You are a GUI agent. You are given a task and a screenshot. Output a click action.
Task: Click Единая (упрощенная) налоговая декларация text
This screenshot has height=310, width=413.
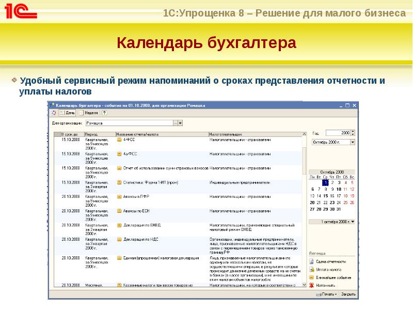[161, 258]
